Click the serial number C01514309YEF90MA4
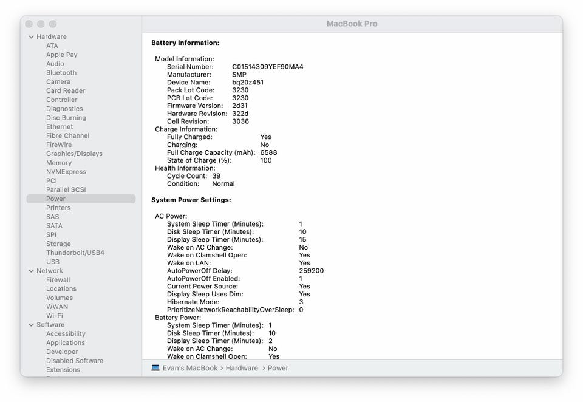 pos(268,67)
